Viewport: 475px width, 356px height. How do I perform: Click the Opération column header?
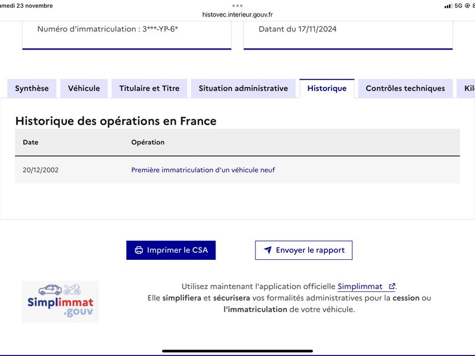point(148,142)
